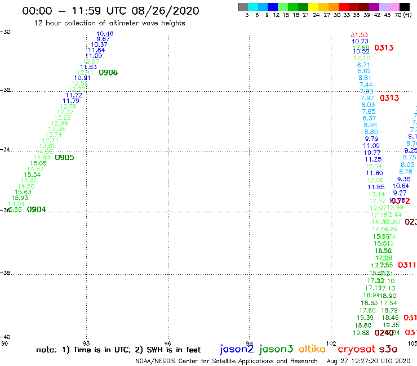
Task: Click the green time marker 0906
Action: 108,73
